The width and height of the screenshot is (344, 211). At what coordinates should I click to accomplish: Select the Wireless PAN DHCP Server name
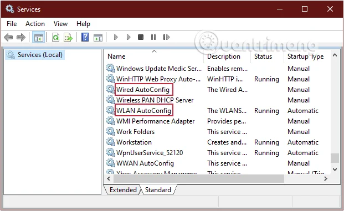click(155, 100)
